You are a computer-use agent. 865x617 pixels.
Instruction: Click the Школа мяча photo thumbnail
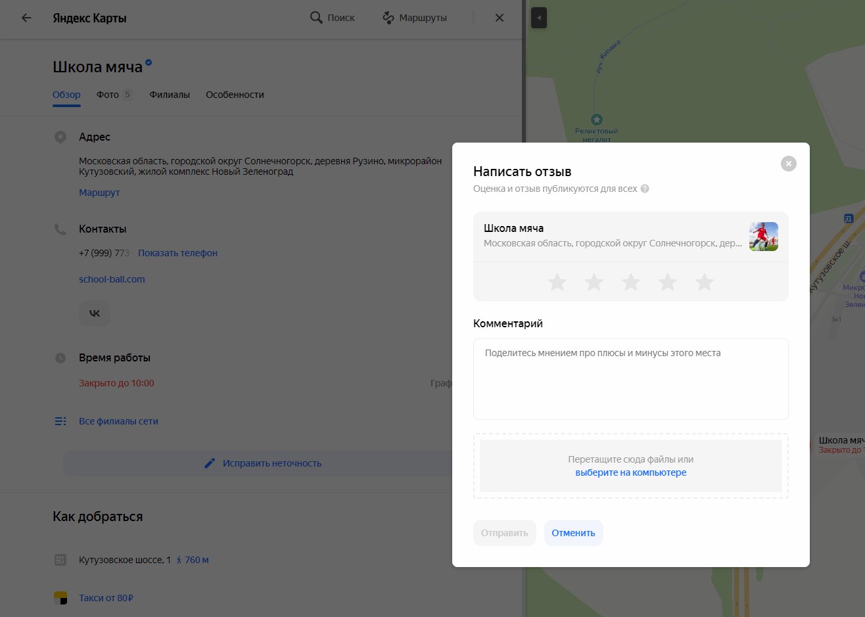(x=763, y=237)
